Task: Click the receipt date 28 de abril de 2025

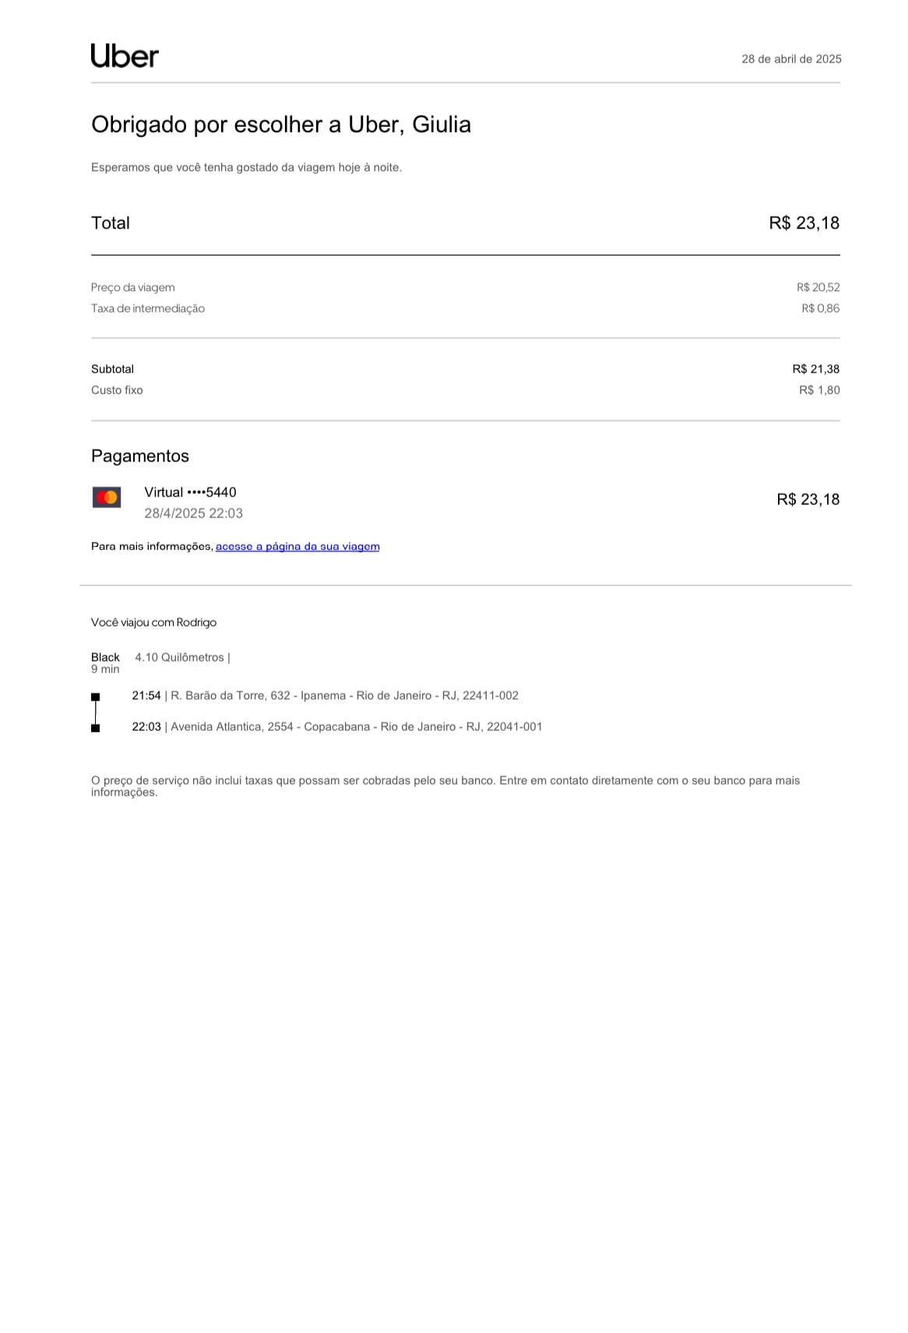Action: tap(791, 59)
